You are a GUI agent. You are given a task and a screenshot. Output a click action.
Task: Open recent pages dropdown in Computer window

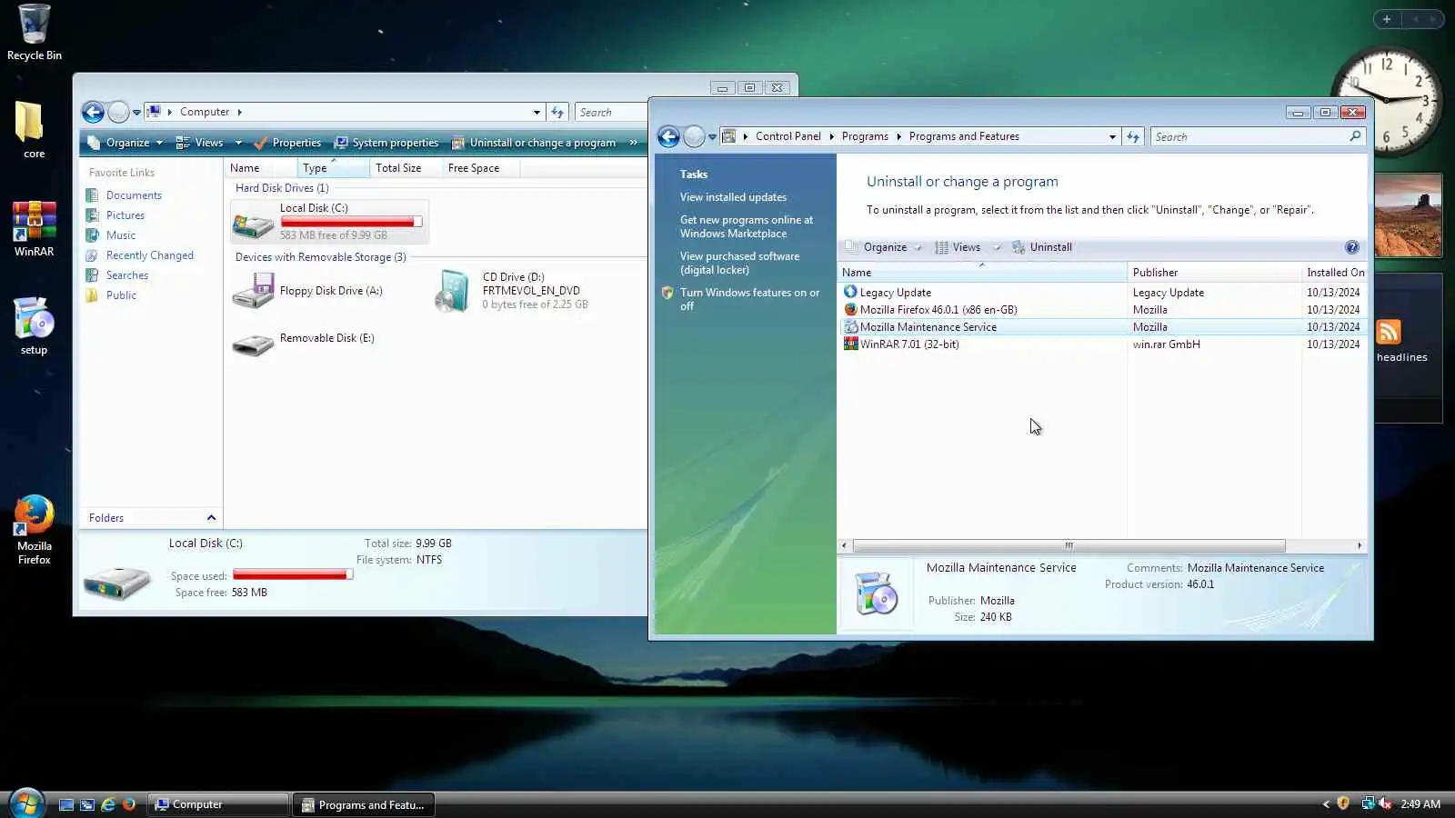[136, 113]
